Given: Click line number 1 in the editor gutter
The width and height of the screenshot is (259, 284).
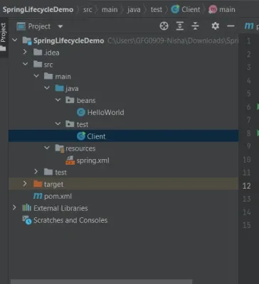Looking at the screenshot, I should coord(248,41).
